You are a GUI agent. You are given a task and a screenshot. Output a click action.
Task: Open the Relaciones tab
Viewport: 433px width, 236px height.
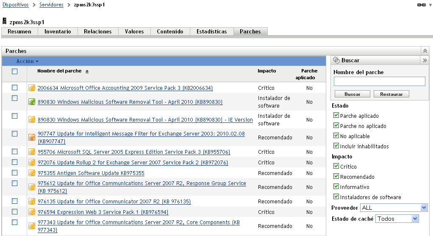click(x=98, y=31)
